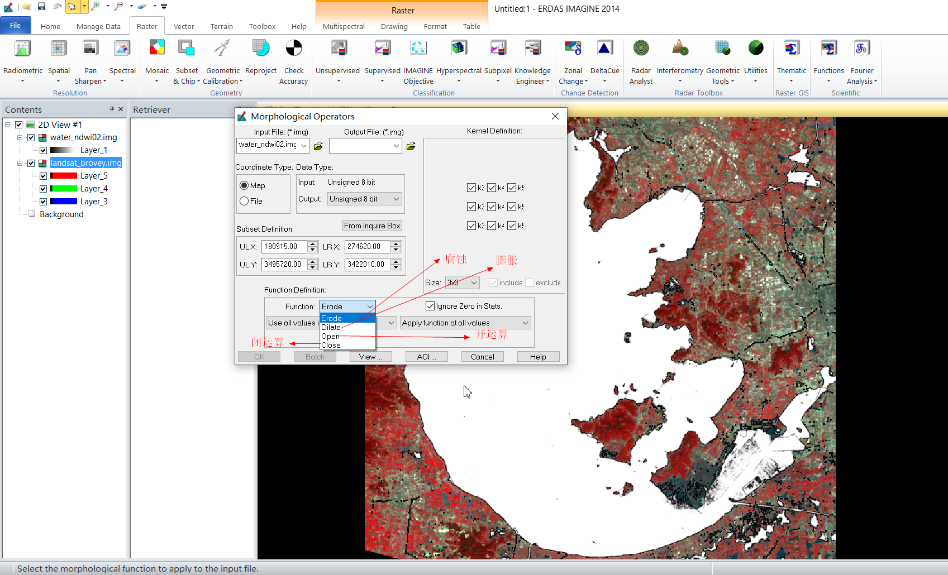Expand the Output data type dropdown
Screen dimensions: 948x575
(365, 199)
